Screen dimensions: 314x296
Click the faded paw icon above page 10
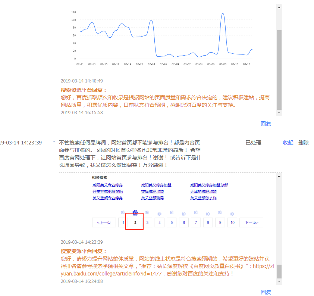(x=232, y=213)
